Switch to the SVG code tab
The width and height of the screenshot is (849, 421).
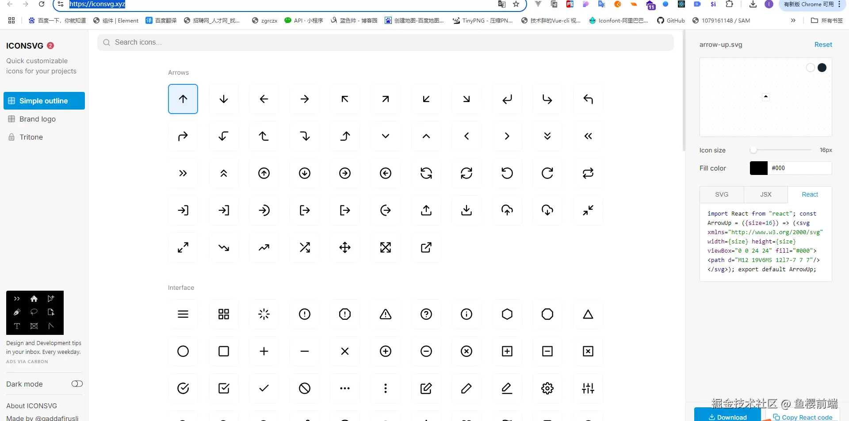(x=722, y=194)
